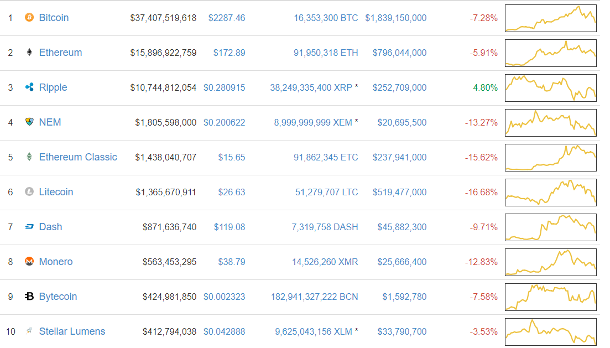Click Monero price $38.79
The height and width of the screenshot is (348, 610).
pyautogui.click(x=230, y=262)
